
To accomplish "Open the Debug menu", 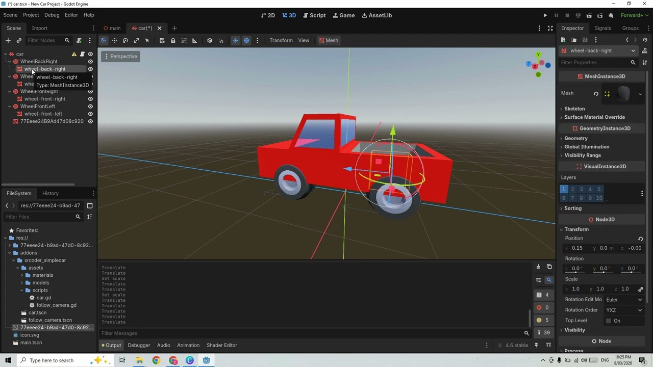I will (x=52, y=15).
